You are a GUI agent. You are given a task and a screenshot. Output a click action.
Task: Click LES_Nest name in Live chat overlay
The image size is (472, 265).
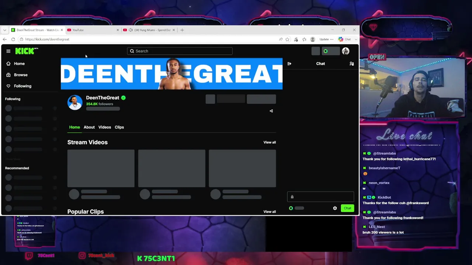376,227
